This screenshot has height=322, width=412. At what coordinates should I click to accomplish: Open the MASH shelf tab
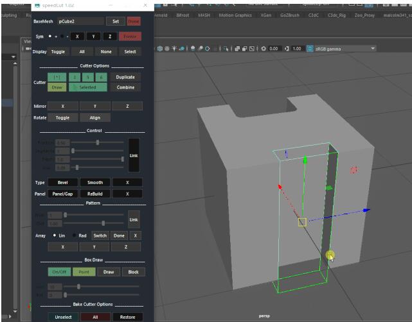[204, 15]
